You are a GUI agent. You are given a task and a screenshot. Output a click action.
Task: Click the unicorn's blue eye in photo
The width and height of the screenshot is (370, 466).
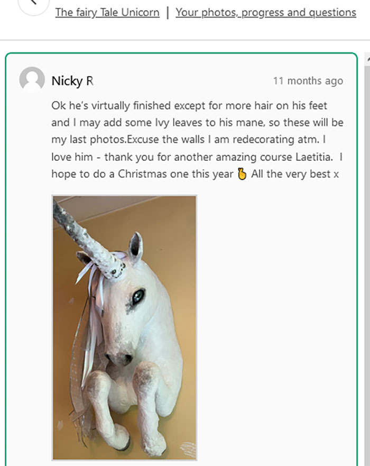click(138, 296)
